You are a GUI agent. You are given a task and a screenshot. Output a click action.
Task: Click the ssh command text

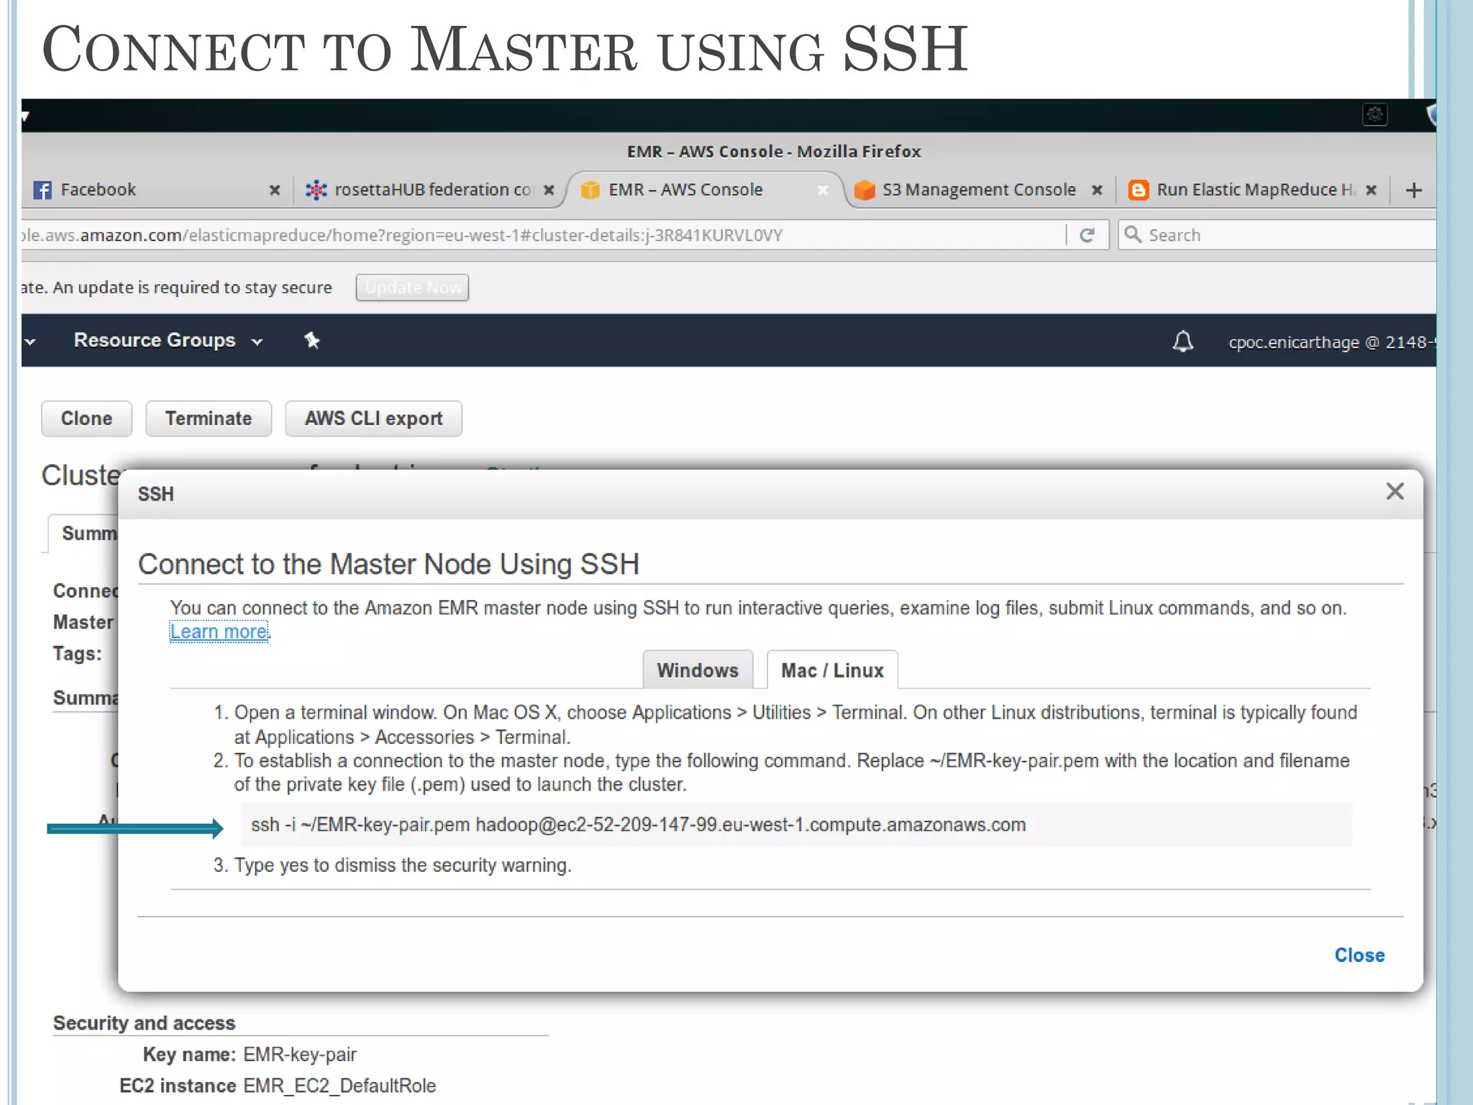[638, 824]
